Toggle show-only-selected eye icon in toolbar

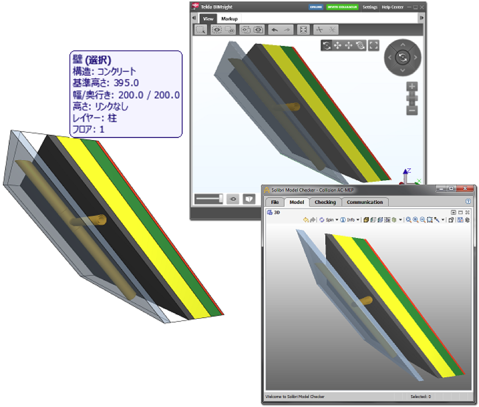point(217,30)
